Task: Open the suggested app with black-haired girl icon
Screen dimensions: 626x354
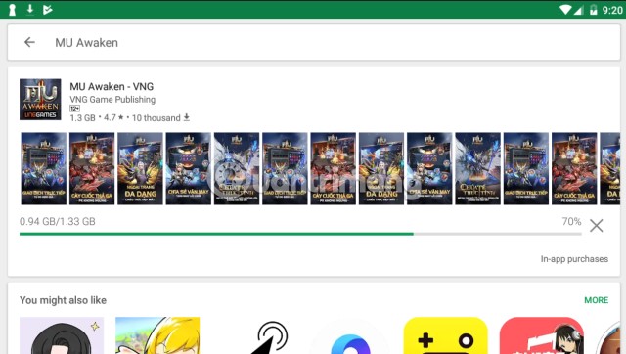Action: 62,335
